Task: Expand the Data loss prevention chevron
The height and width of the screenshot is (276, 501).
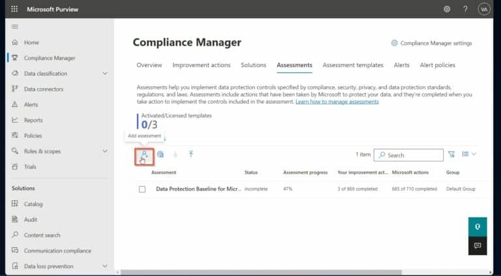Action: point(105,266)
